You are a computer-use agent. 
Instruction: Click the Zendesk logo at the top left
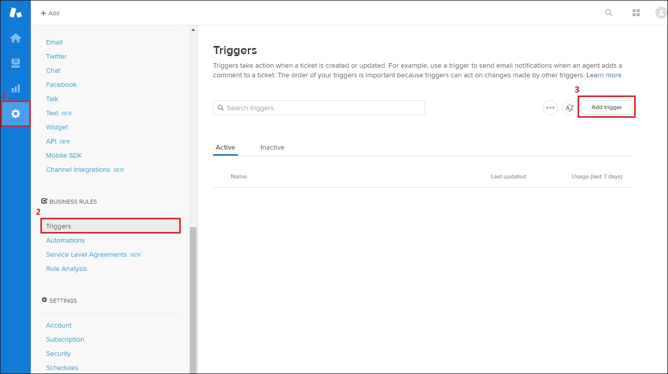click(15, 12)
